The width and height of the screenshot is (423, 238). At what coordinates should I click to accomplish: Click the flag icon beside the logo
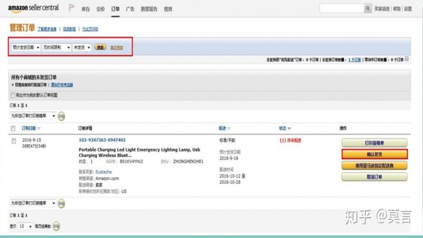[71, 8]
